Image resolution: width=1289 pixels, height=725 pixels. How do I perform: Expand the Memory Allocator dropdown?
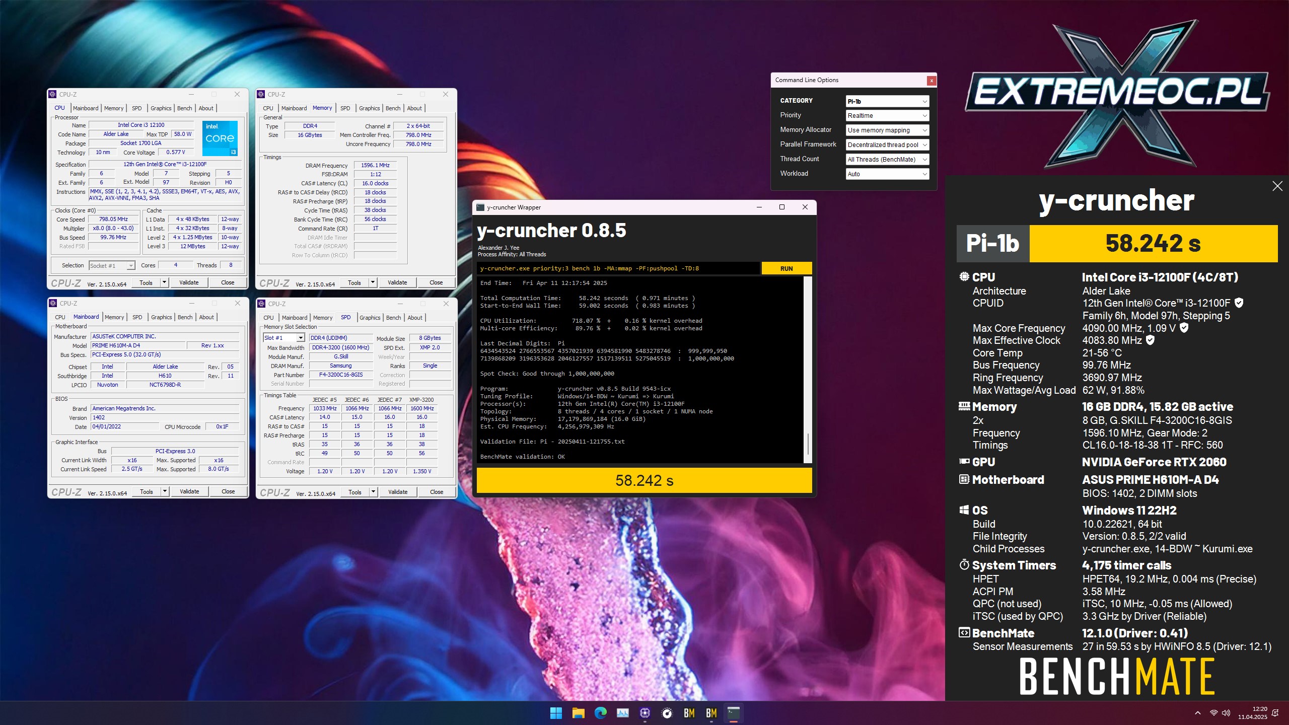[x=887, y=130]
